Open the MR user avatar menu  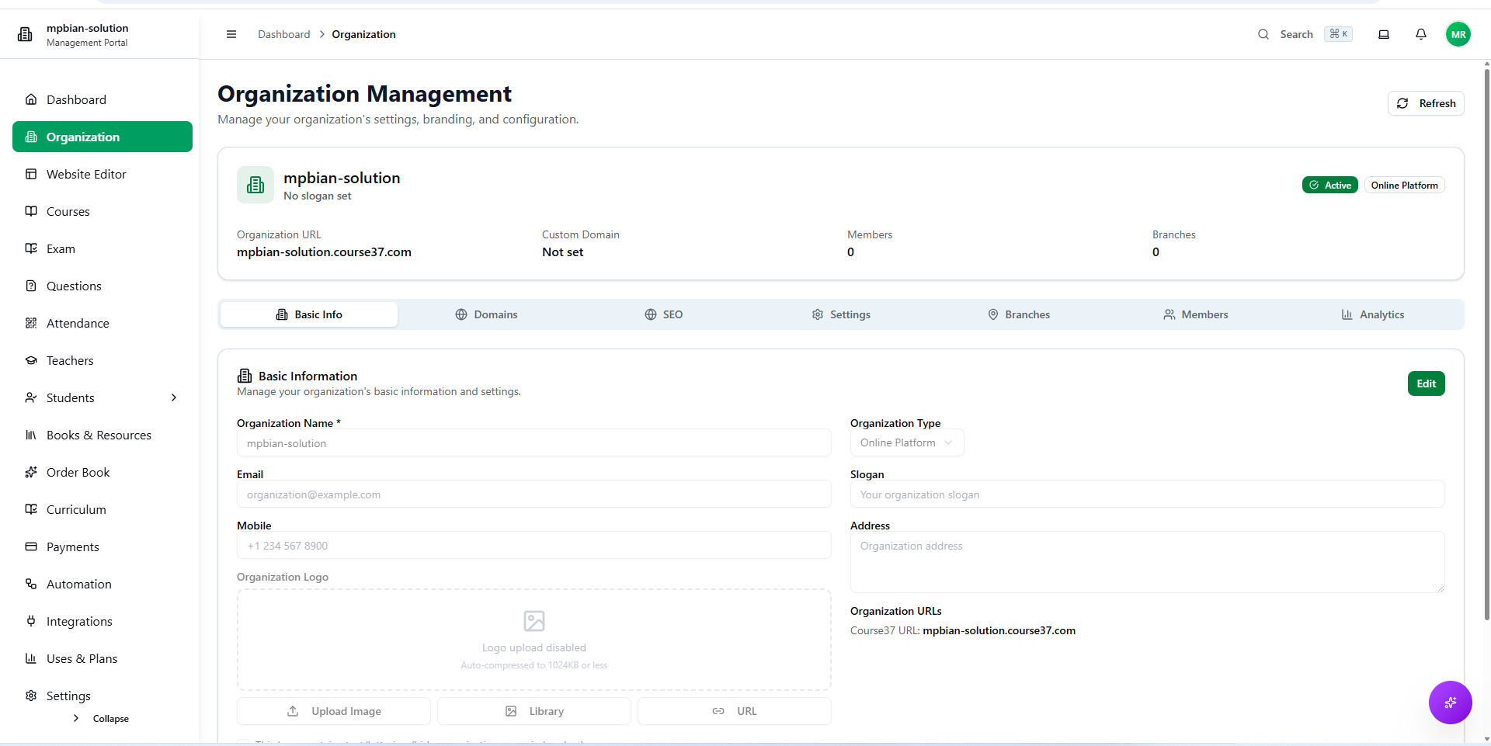1458,34
